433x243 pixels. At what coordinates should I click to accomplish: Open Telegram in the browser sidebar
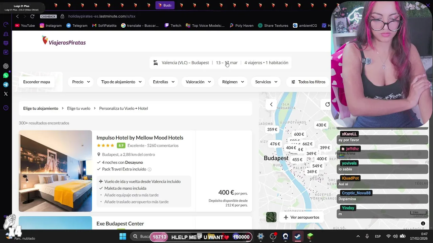[6, 85]
